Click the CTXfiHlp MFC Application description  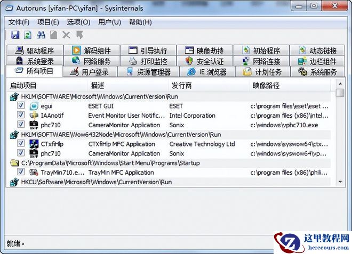[x=122, y=144]
